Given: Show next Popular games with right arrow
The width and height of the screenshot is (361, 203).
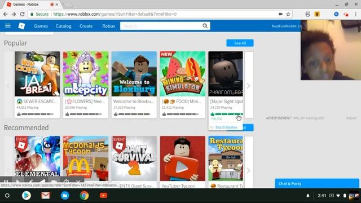Looking at the screenshot, I should [248, 86].
